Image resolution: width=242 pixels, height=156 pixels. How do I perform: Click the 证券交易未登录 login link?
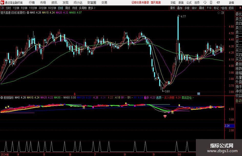[140, 3]
